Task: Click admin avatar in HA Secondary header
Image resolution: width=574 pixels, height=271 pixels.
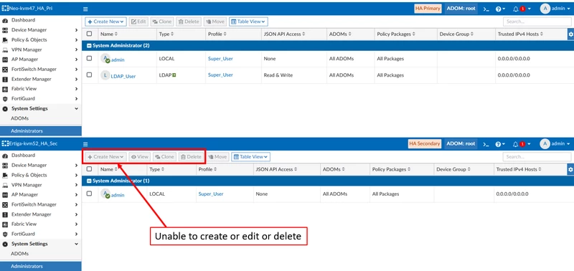Action: point(545,144)
